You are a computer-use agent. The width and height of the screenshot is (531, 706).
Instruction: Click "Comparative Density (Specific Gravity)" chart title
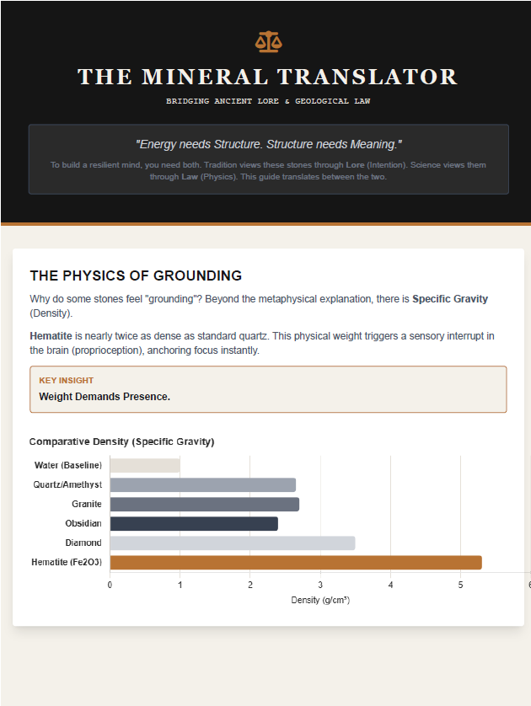(x=121, y=441)
